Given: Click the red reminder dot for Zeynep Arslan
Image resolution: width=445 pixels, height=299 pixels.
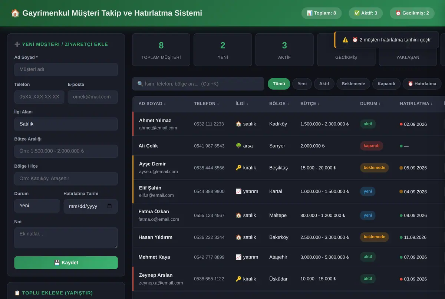Looking at the screenshot, I should coord(401,279).
